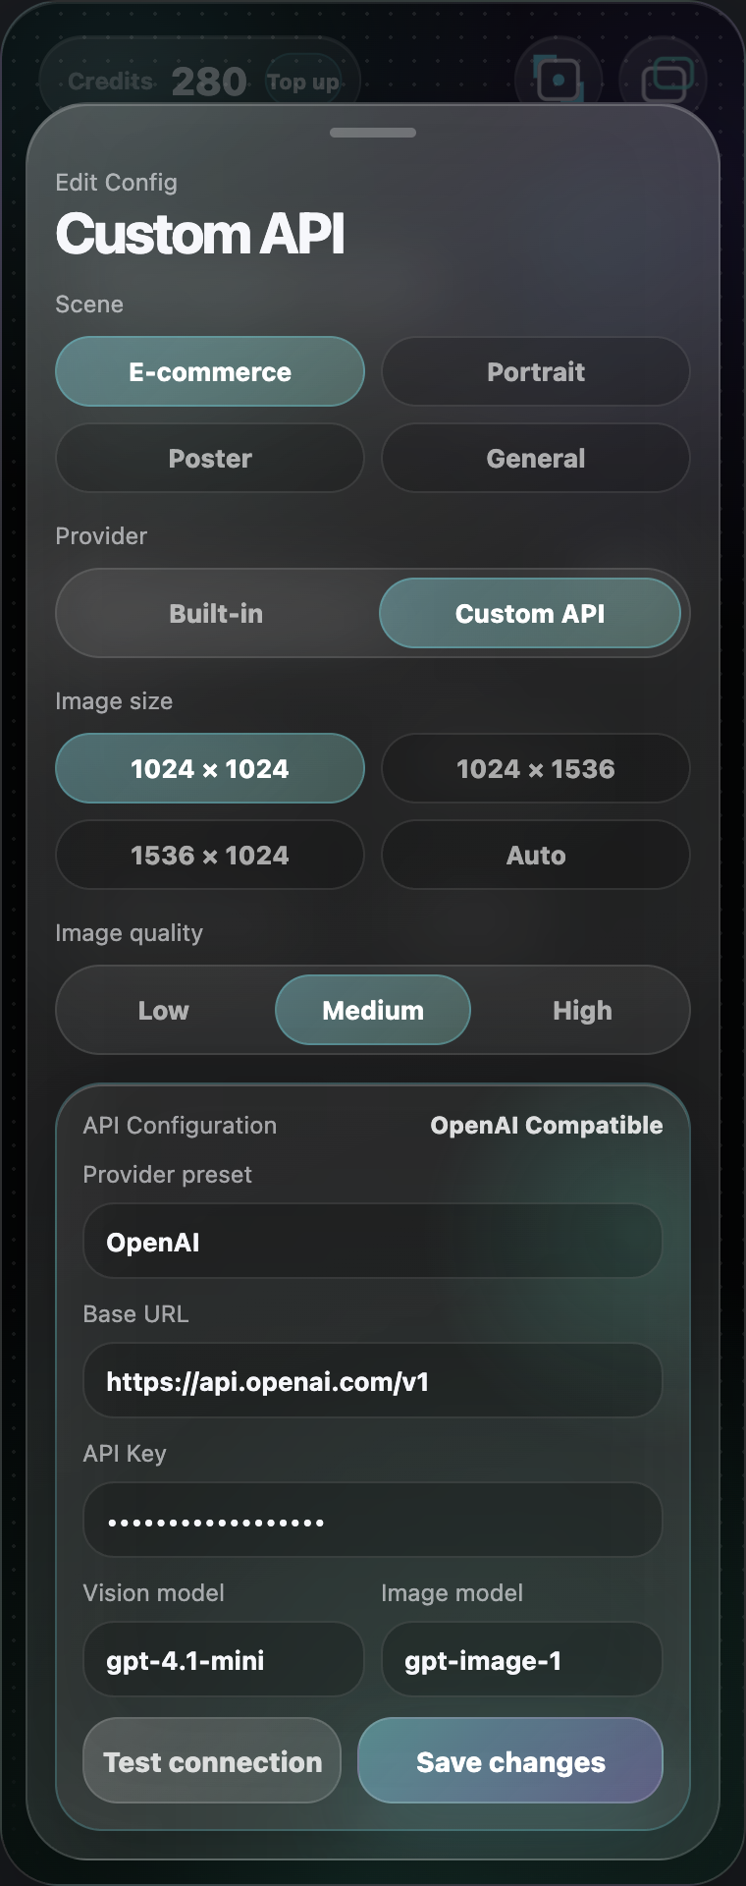
Task: Set image size to 1024 × 1024
Action: click(210, 768)
